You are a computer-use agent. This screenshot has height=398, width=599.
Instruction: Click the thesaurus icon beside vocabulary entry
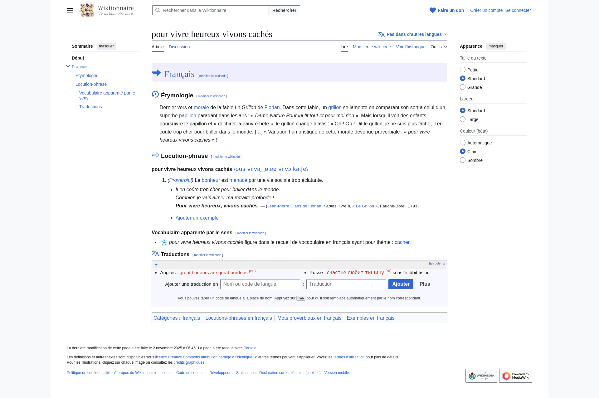[164, 242]
